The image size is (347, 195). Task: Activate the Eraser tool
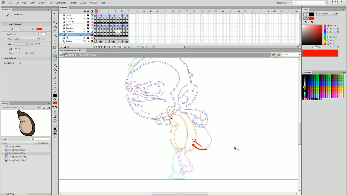55,78
